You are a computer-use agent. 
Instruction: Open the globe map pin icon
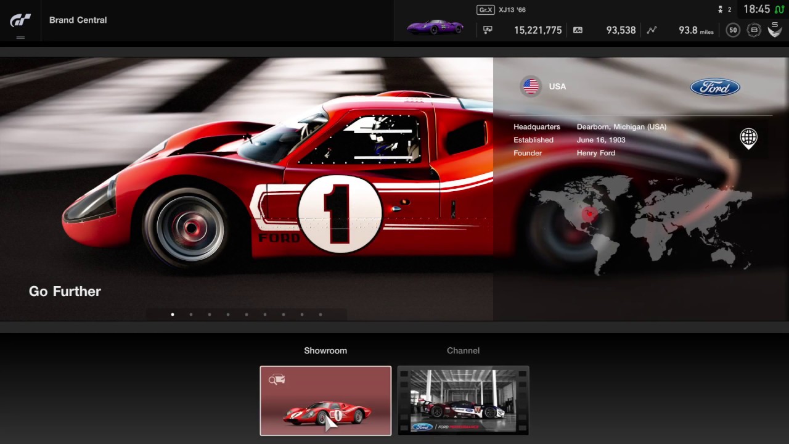coord(748,139)
